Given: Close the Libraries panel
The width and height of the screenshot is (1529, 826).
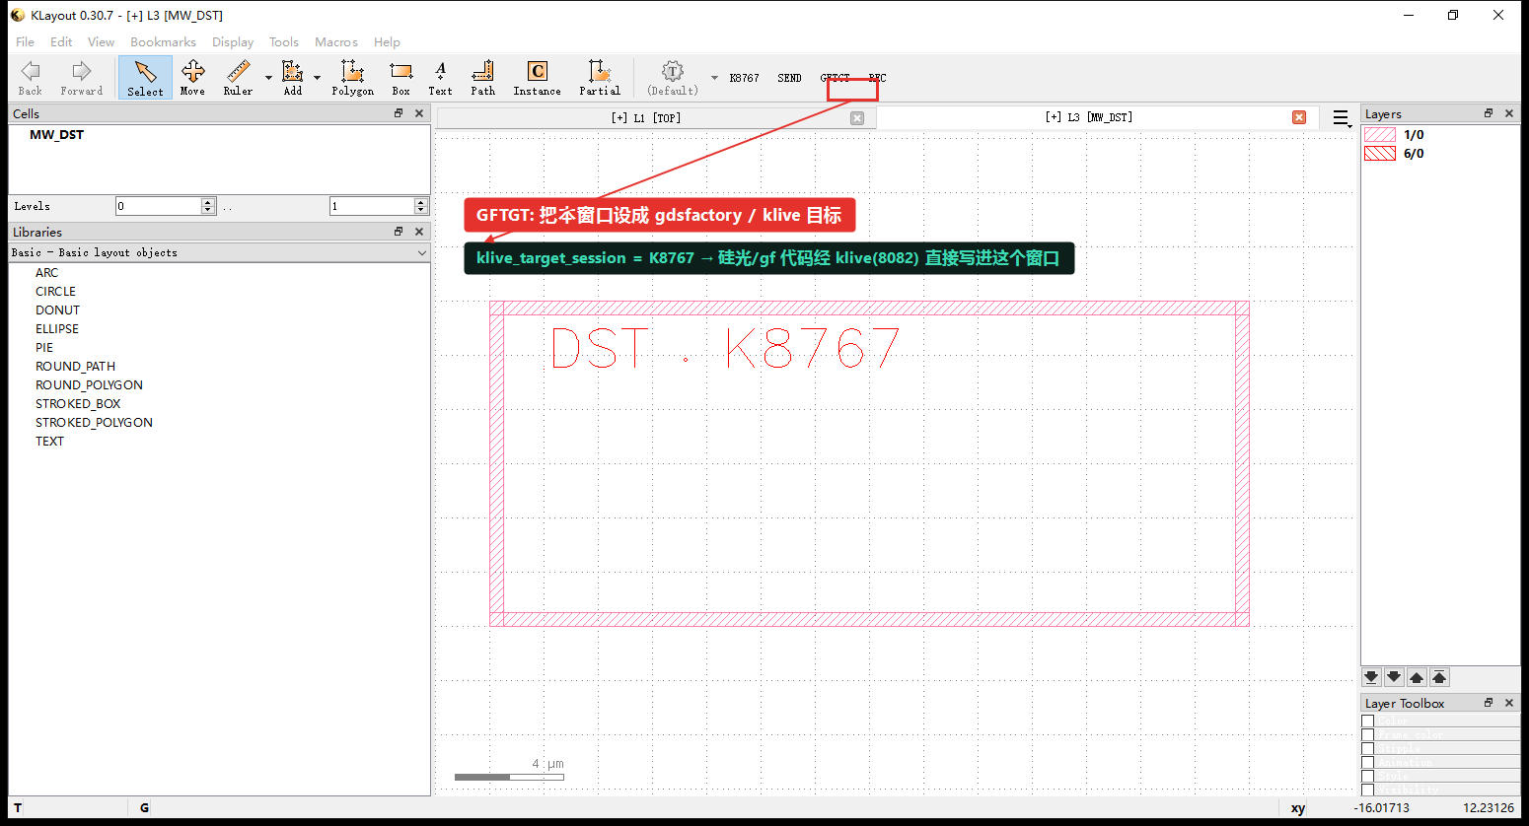Looking at the screenshot, I should tap(419, 232).
